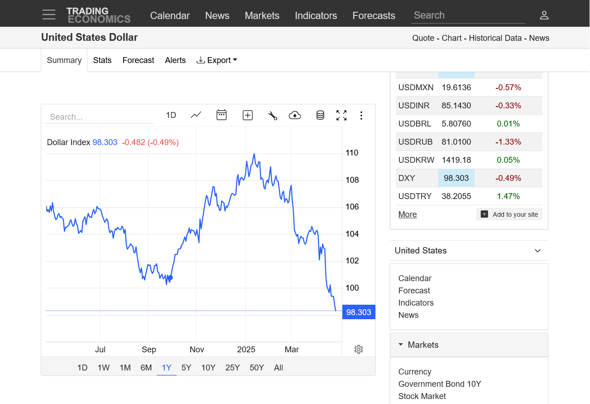Screen dimensions: 590x404
Task: Open chart tools wrench icon
Action: [x=273, y=116]
